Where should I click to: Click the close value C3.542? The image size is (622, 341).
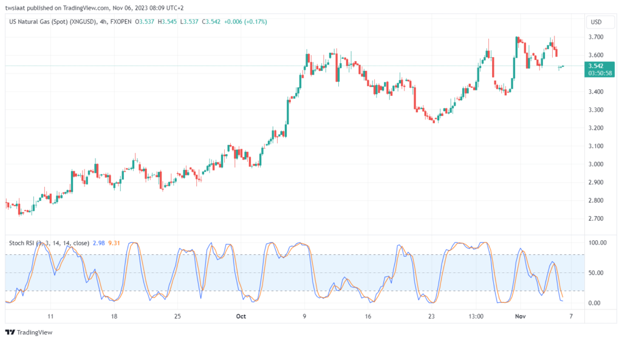211,22
